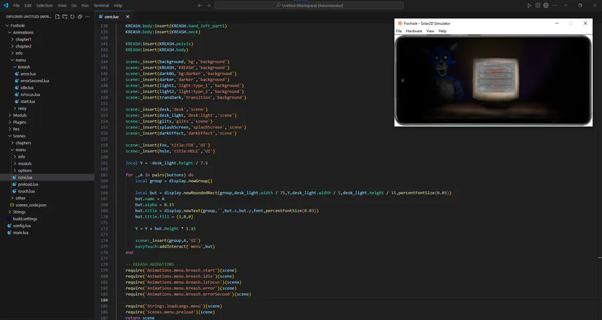Image resolution: width=602 pixels, height=320 pixels.
Task: Open Simulator View menu
Action: coord(430,31)
